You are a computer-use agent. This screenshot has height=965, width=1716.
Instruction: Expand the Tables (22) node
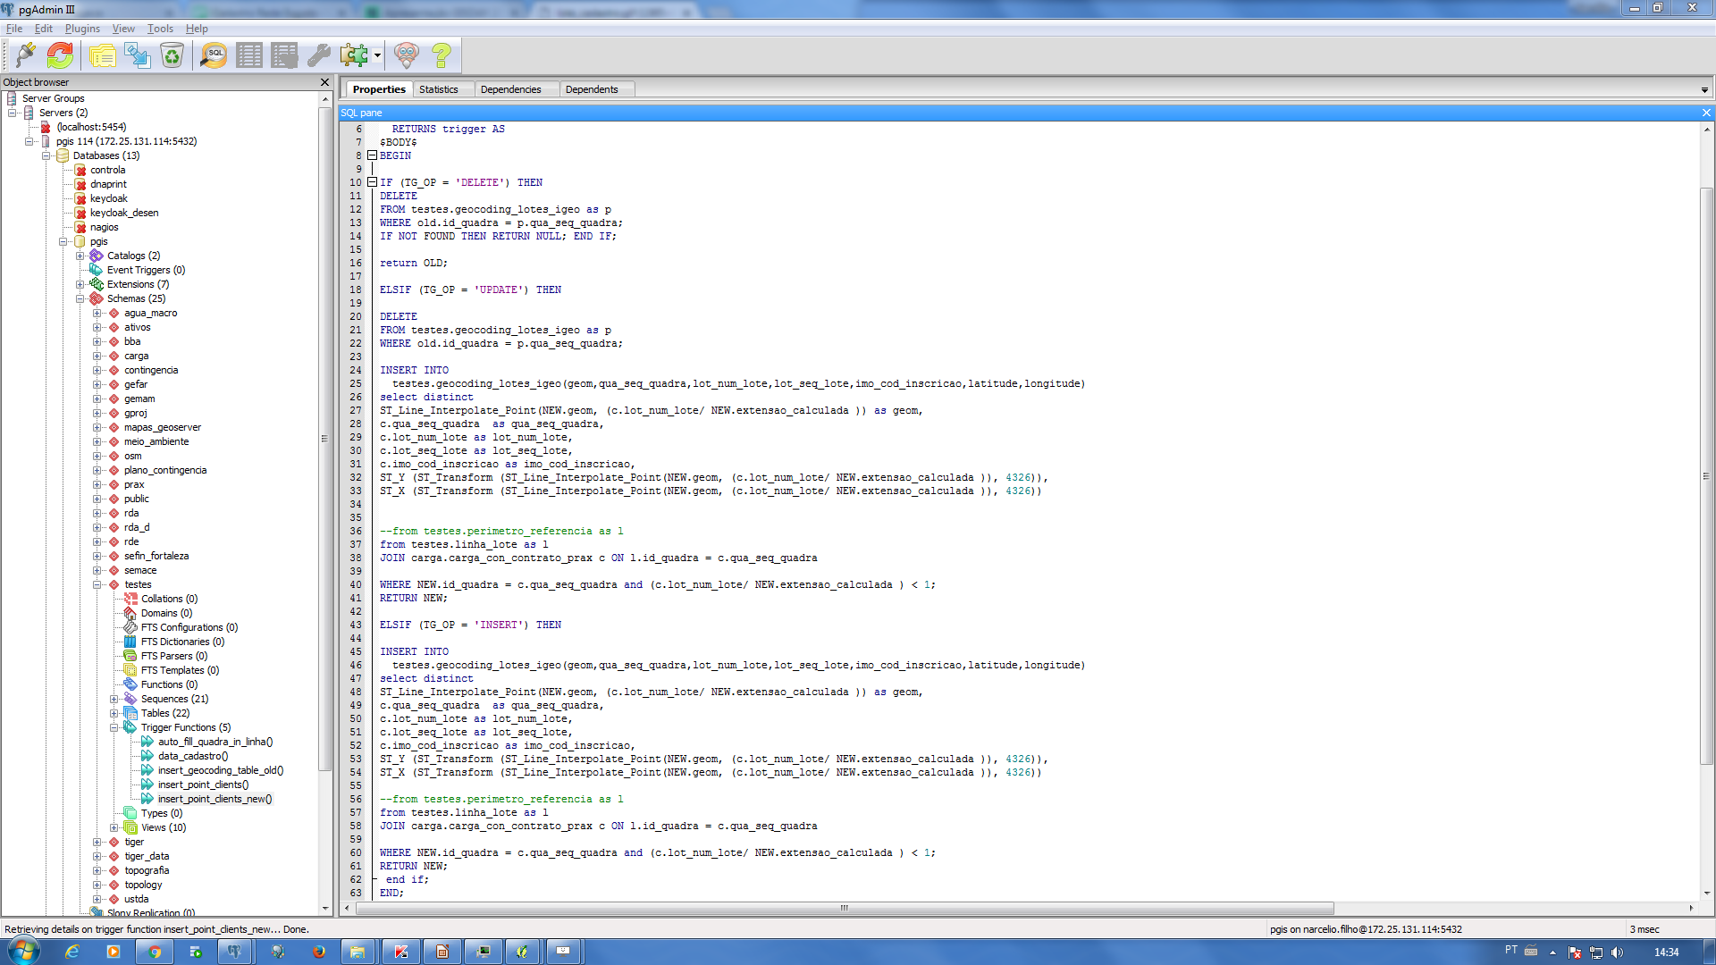click(114, 713)
